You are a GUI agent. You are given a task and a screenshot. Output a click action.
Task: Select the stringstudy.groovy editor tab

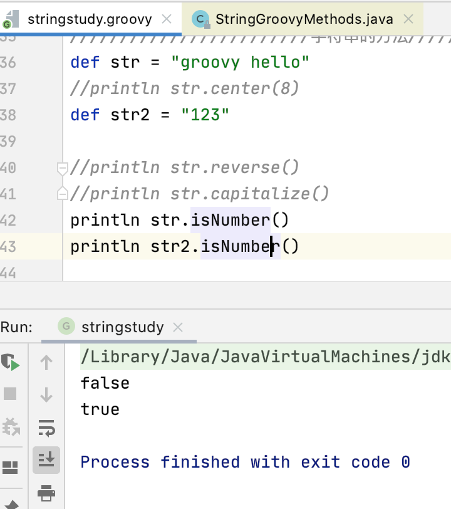click(89, 19)
